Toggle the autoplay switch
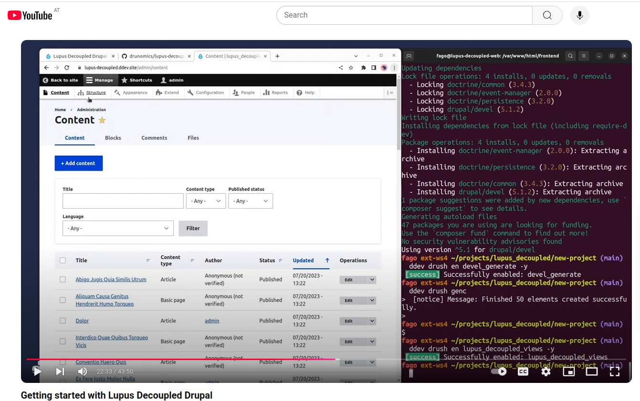Viewport: 640px width, 401px height. (x=499, y=371)
